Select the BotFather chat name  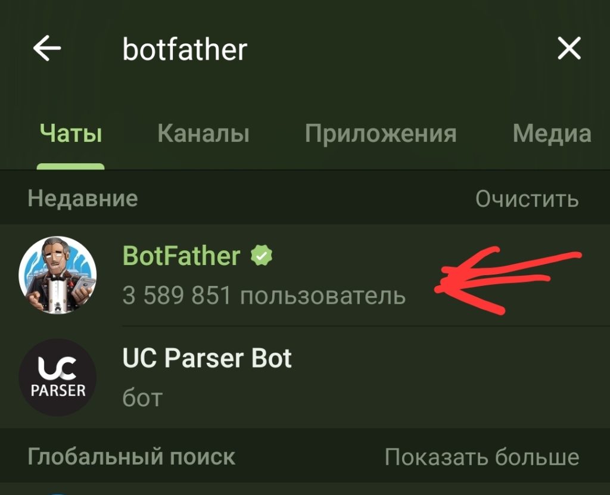tap(181, 256)
